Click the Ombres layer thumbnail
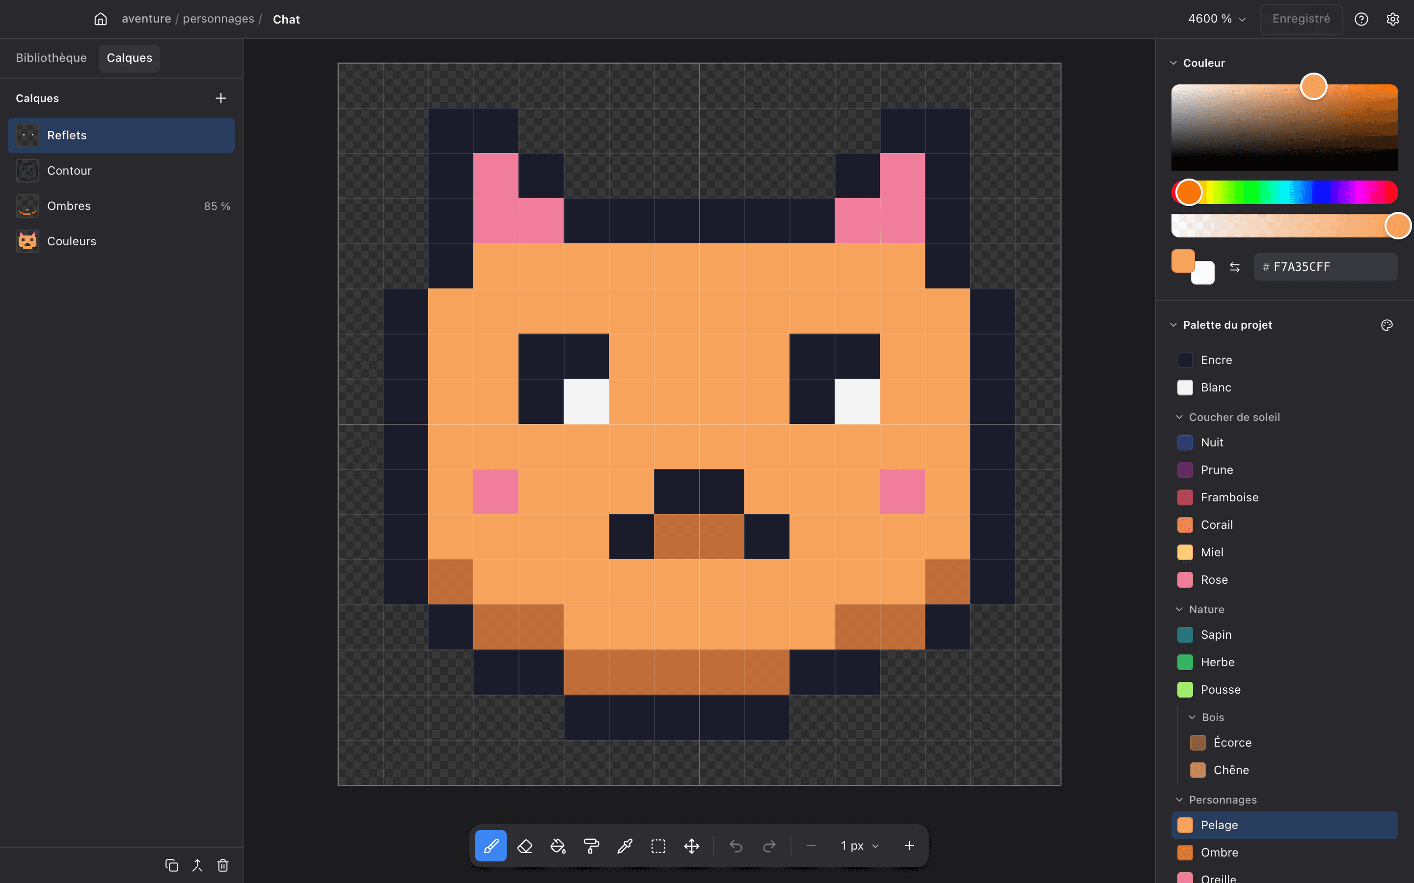Image resolution: width=1414 pixels, height=883 pixels. point(27,206)
